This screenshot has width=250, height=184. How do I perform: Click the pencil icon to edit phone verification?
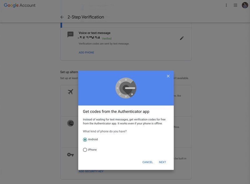point(182,38)
